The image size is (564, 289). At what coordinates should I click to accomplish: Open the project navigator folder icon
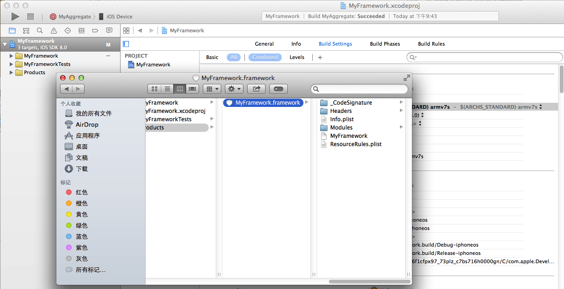[x=12, y=30]
